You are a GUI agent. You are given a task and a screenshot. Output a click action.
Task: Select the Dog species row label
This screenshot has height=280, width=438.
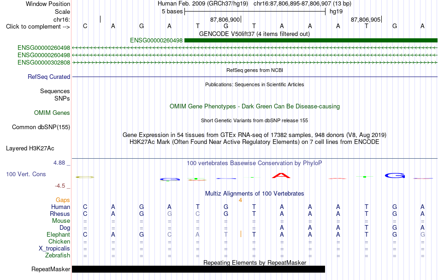point(65,228)
